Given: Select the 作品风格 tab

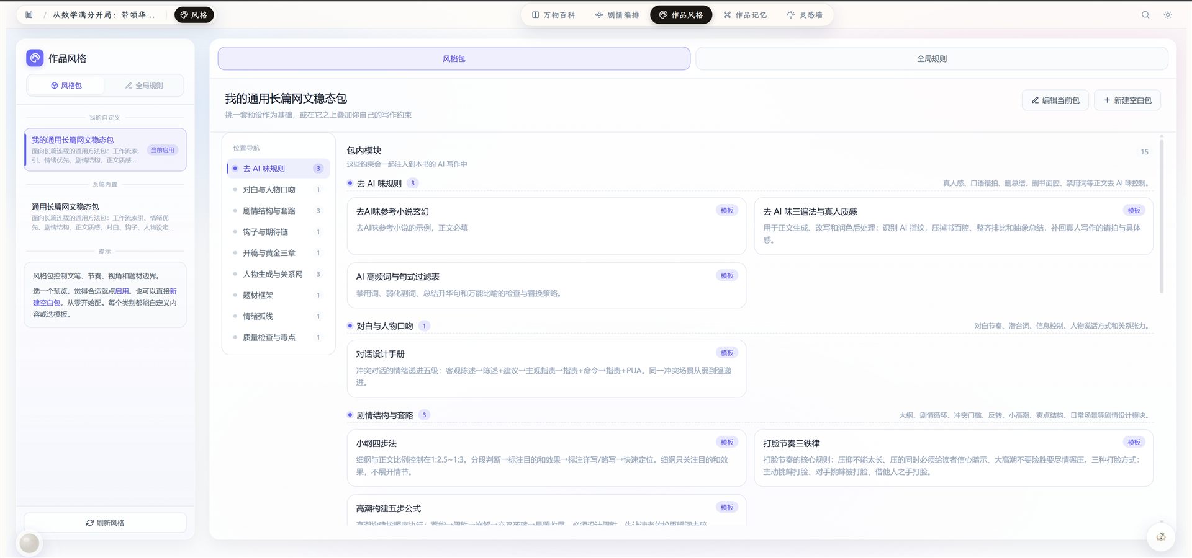Looking at the screenshot, I should [x=681, y=15].
